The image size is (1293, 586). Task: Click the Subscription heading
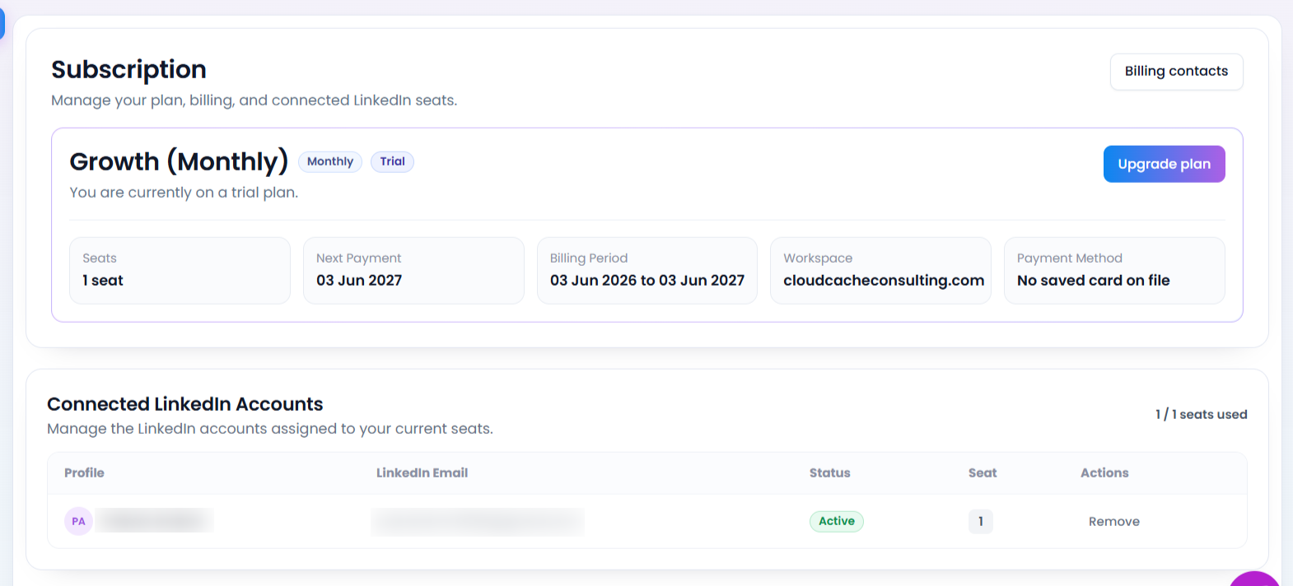click(128, 70)
